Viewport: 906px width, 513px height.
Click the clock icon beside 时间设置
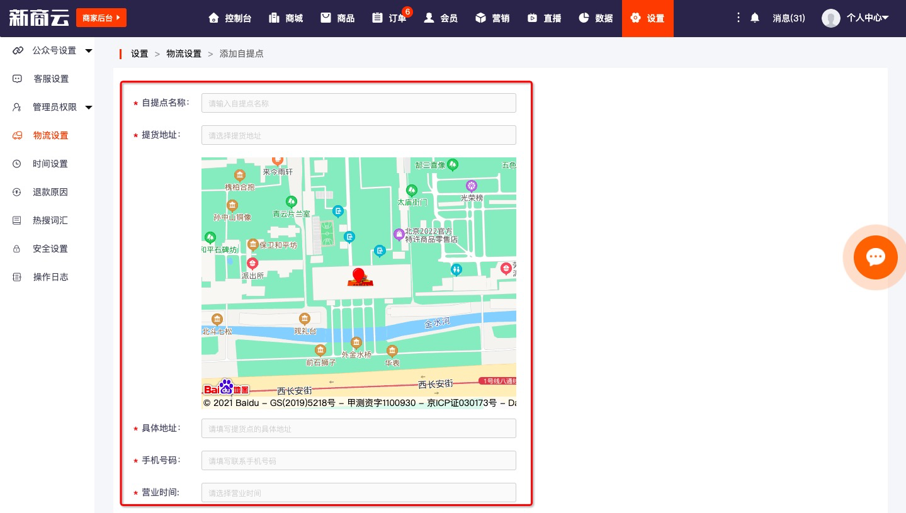[x=17, y=164]
